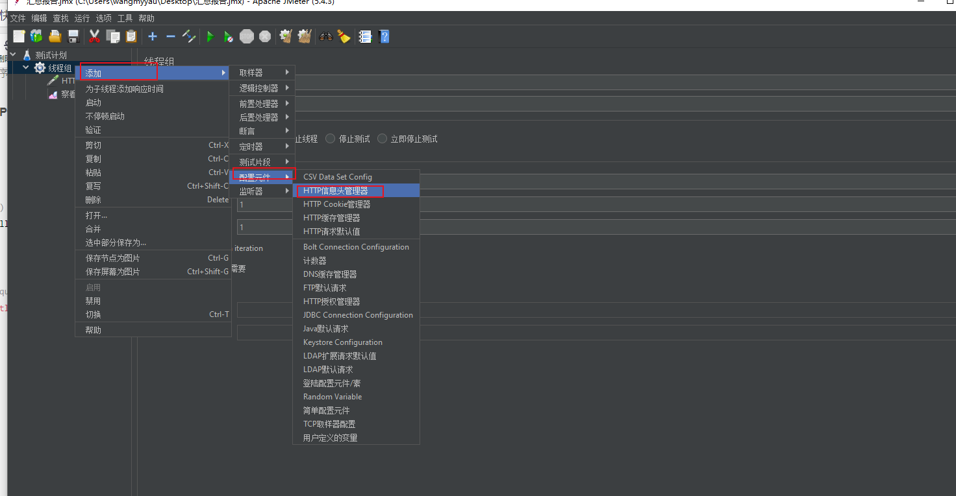Image resolution: width=956 pixels, height=496 pixels.
Task: Click 为子线程添加响应时间
Action: click(x=153, y=89)
